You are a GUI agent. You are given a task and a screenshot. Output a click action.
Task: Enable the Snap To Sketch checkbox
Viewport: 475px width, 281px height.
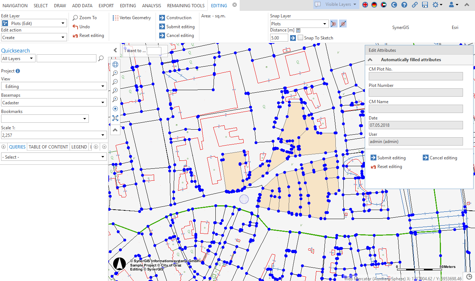300,38
